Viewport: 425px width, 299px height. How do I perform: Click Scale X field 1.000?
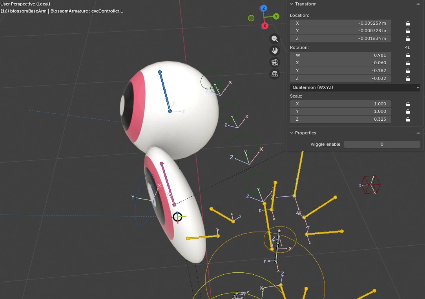[341, 104]
